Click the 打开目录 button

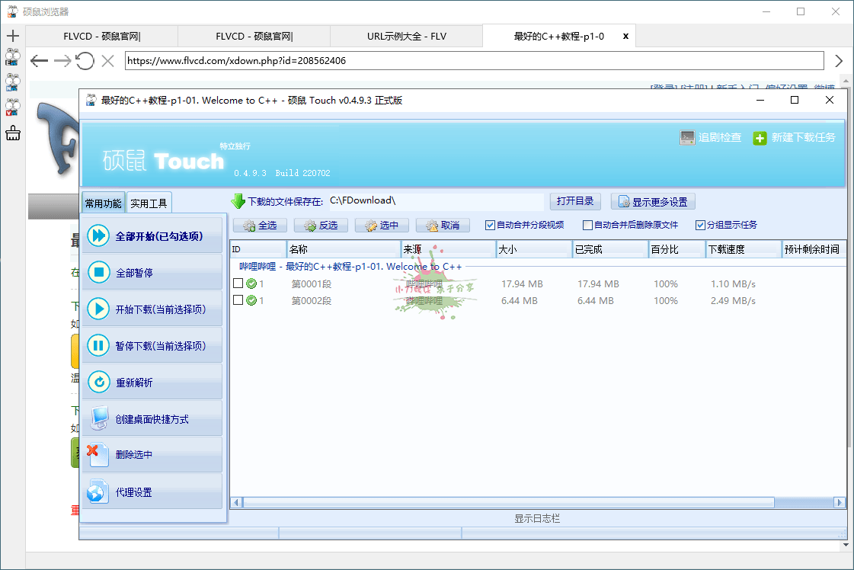(x=575, y=201)
